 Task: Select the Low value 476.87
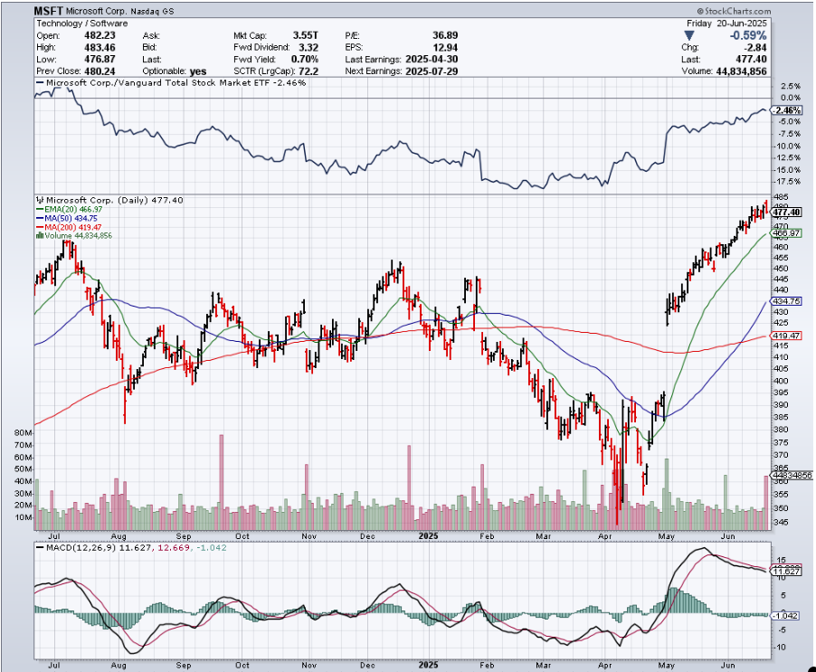pos(100,60)
